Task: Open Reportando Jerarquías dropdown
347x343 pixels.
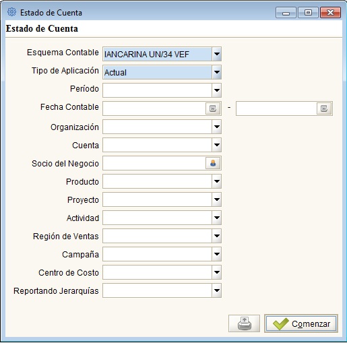Action: [216, 290]
